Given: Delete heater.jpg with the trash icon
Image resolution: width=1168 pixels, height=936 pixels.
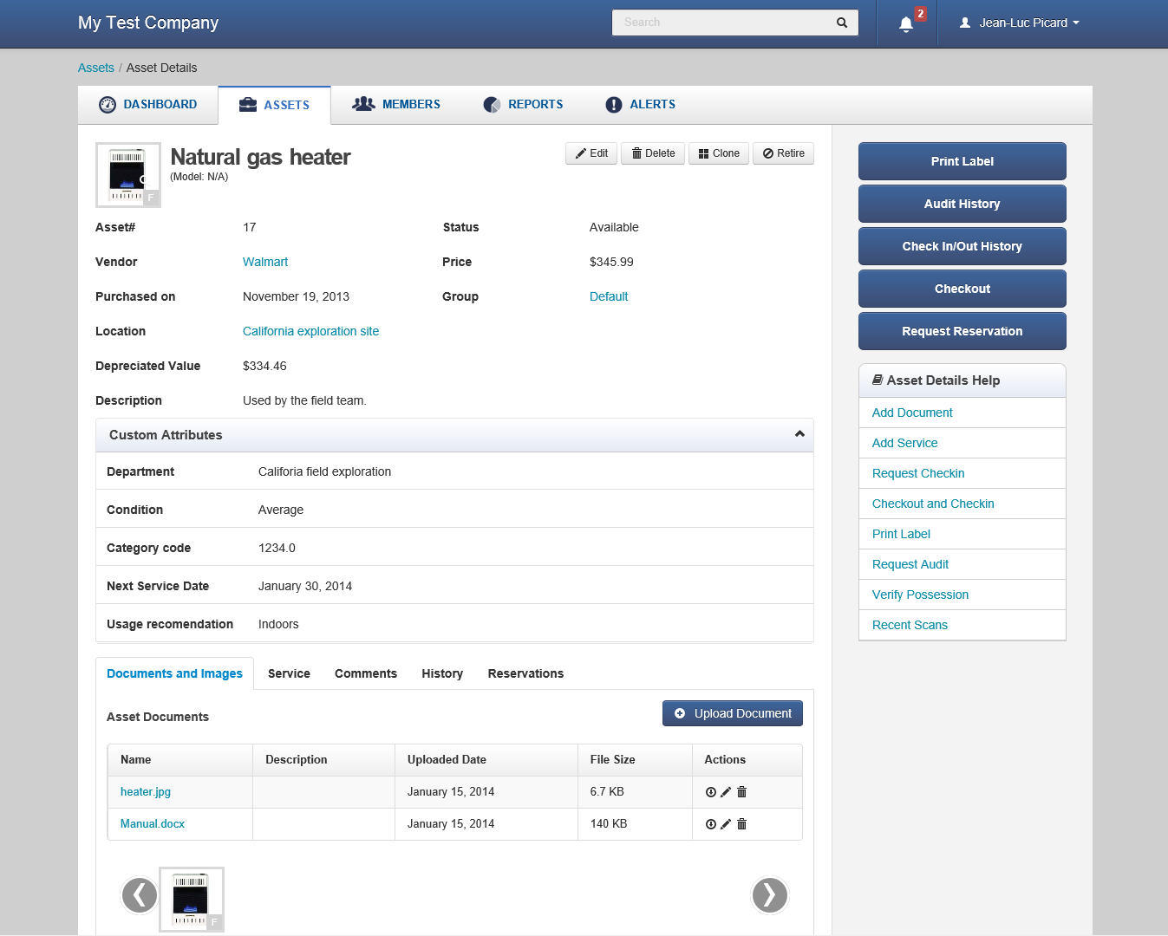Looking at the screenshot, I should (741, 791).
